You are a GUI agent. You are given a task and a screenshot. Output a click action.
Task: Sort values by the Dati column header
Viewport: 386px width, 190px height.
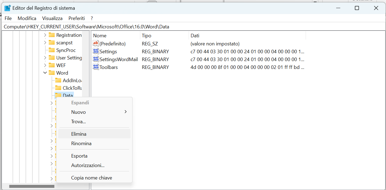click(x=247, y=35)
